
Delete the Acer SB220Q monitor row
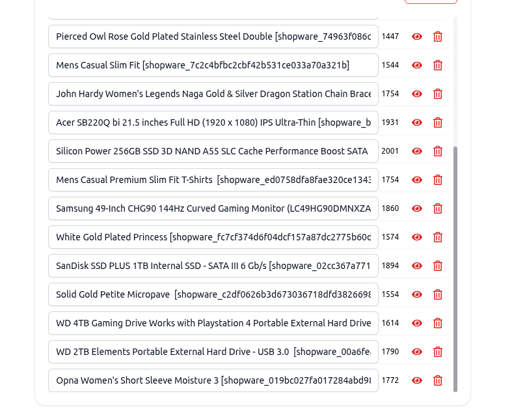coord(438,122)
